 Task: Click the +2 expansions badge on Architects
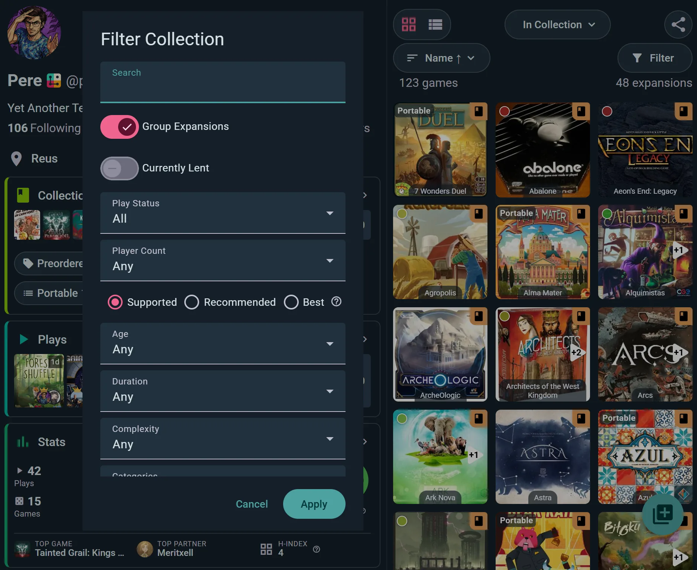click(x=577, y=352)
